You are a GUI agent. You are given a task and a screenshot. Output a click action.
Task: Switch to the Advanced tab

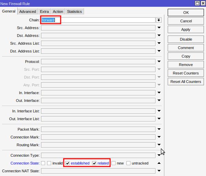click(x=27, y=12)
